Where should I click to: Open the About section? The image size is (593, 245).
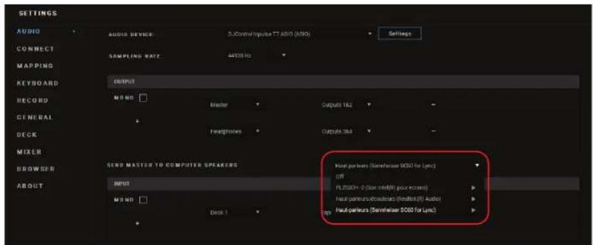[x=30, y=186]
